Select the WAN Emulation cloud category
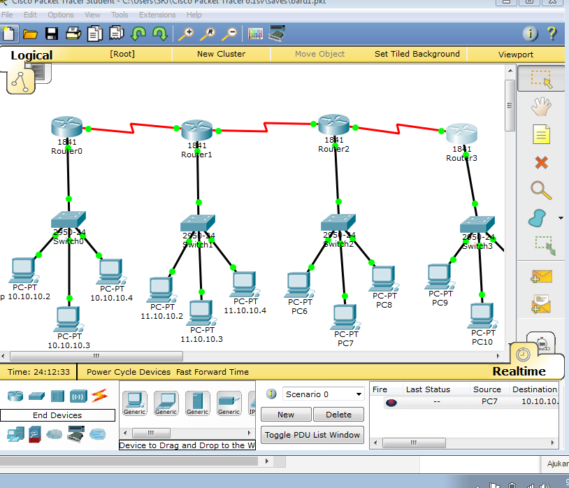 tap(54, 434)
